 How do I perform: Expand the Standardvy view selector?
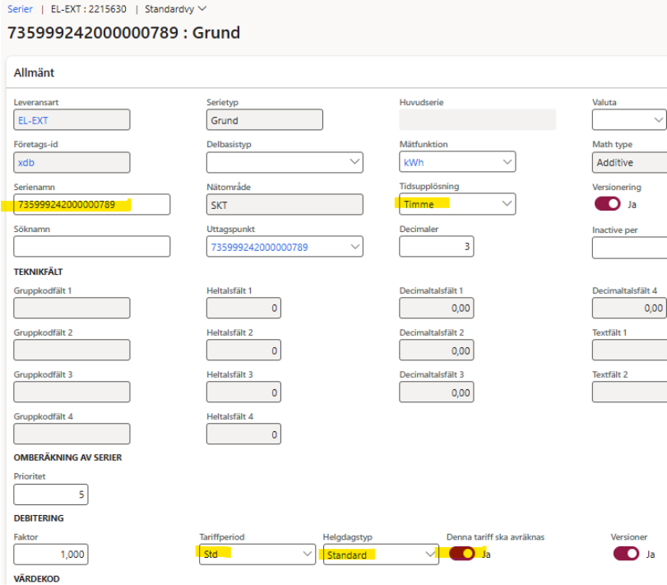pyautogui.click(x=175, y=9)
